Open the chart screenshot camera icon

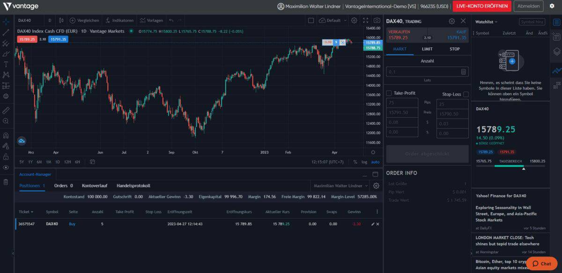tap(377, 21)
